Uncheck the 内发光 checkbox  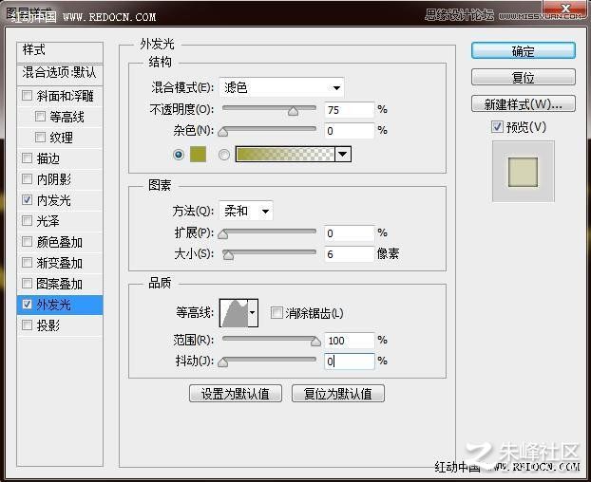[28, 200]
